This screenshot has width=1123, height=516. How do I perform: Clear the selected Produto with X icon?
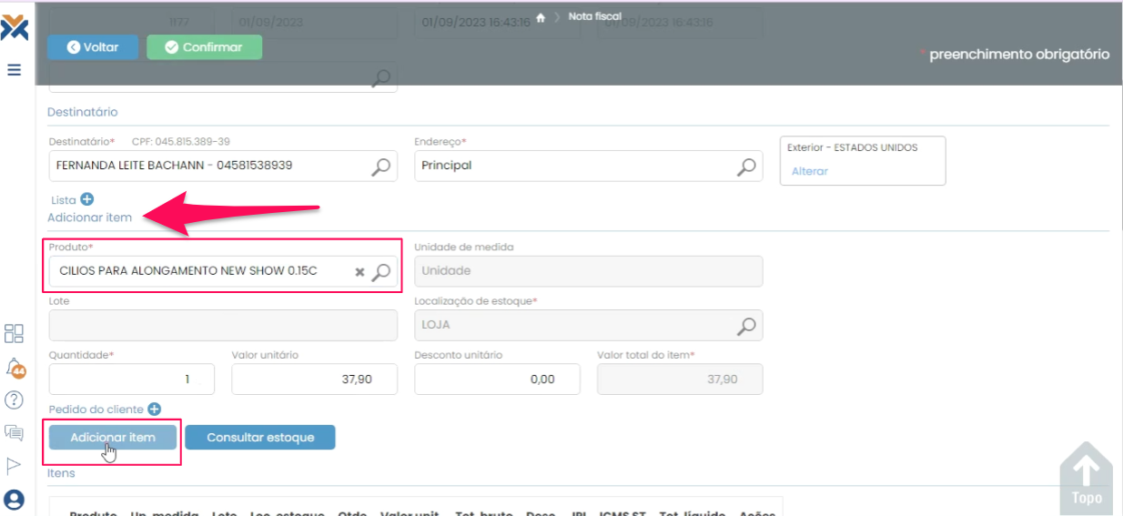coord(359,271)
